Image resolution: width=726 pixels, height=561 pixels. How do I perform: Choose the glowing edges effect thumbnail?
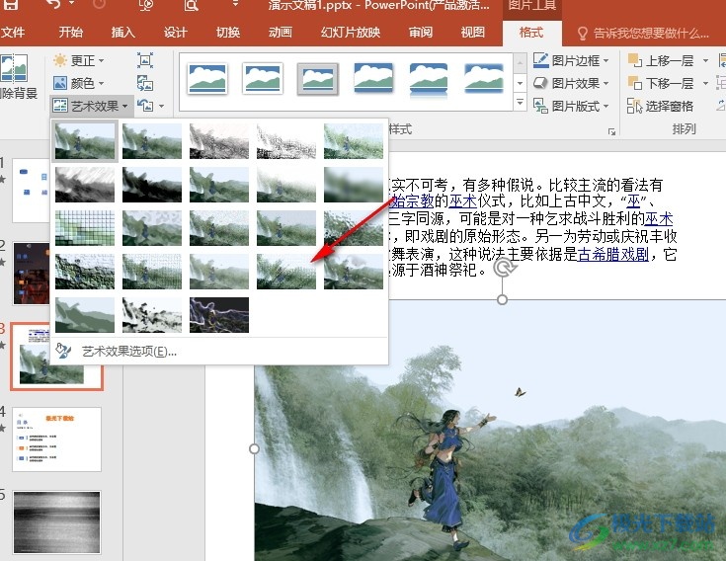(219, 314)
